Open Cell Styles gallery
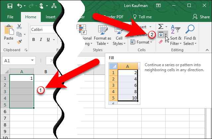The image size is (212, 139). coord(119,35)
